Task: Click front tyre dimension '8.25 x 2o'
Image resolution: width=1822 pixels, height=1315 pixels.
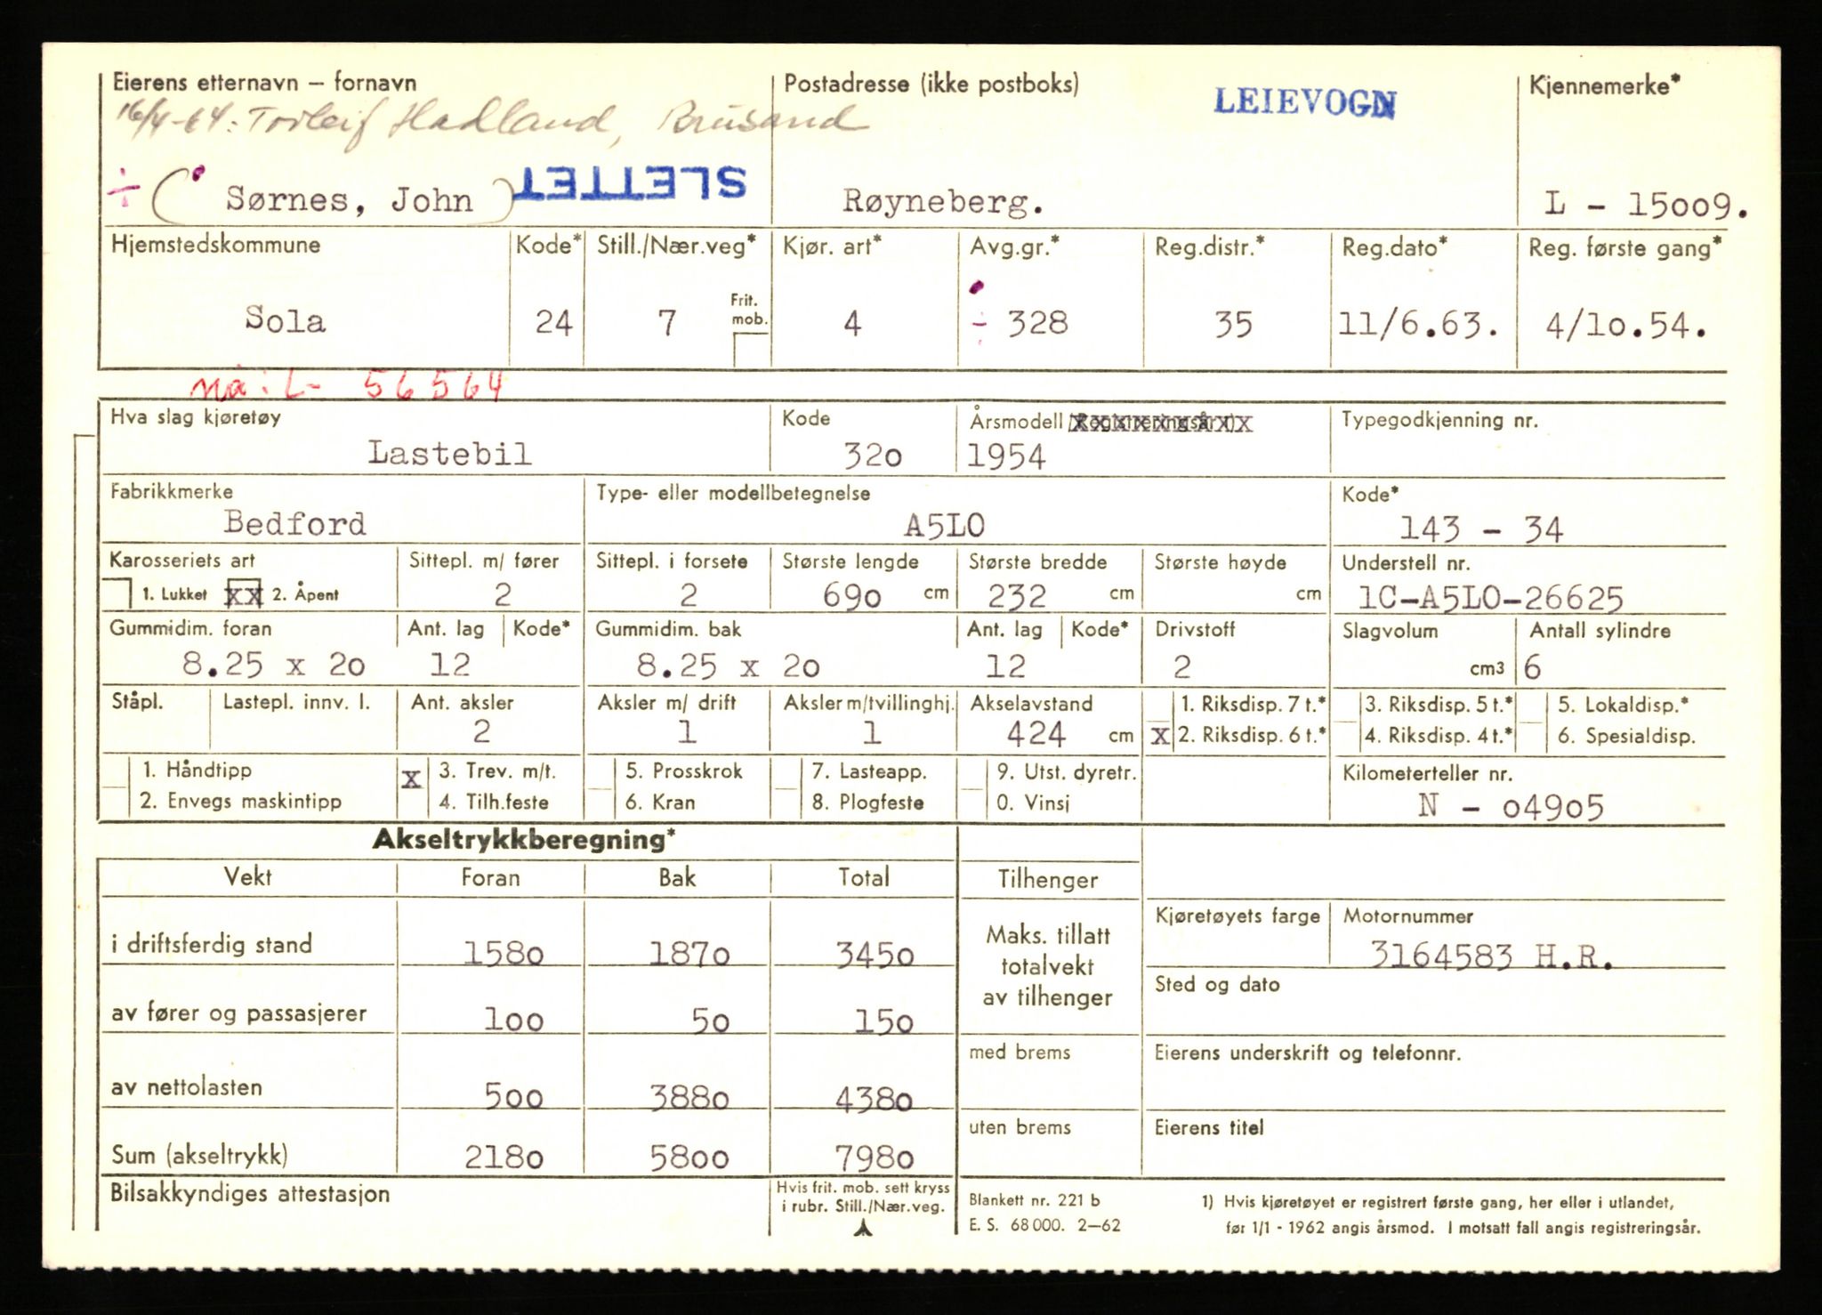Action: [274, 664]
